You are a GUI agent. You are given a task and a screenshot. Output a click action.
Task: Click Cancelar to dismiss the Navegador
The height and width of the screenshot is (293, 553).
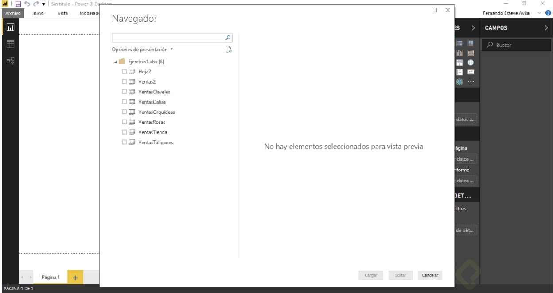click(430, 275)
